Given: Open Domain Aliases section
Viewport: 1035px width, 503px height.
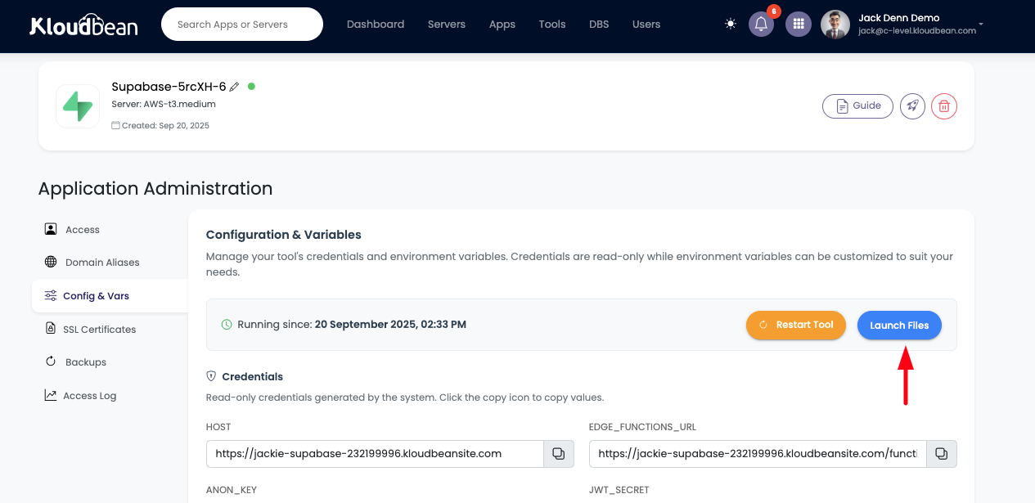Looking at the screenshot, I should [x=102, y=263].
